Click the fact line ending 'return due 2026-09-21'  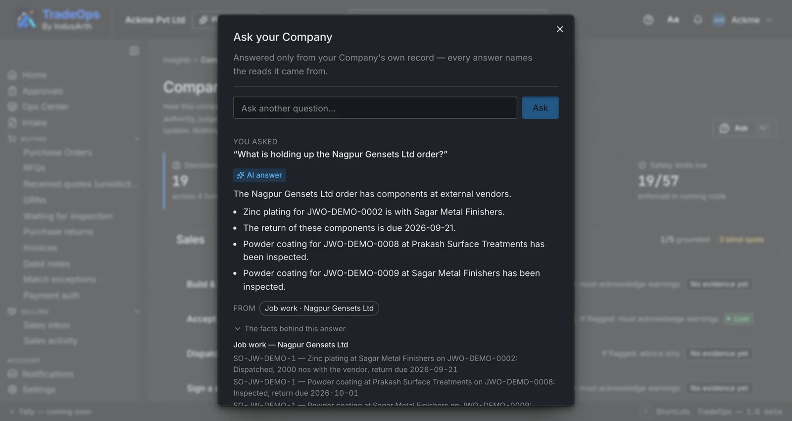376,364
